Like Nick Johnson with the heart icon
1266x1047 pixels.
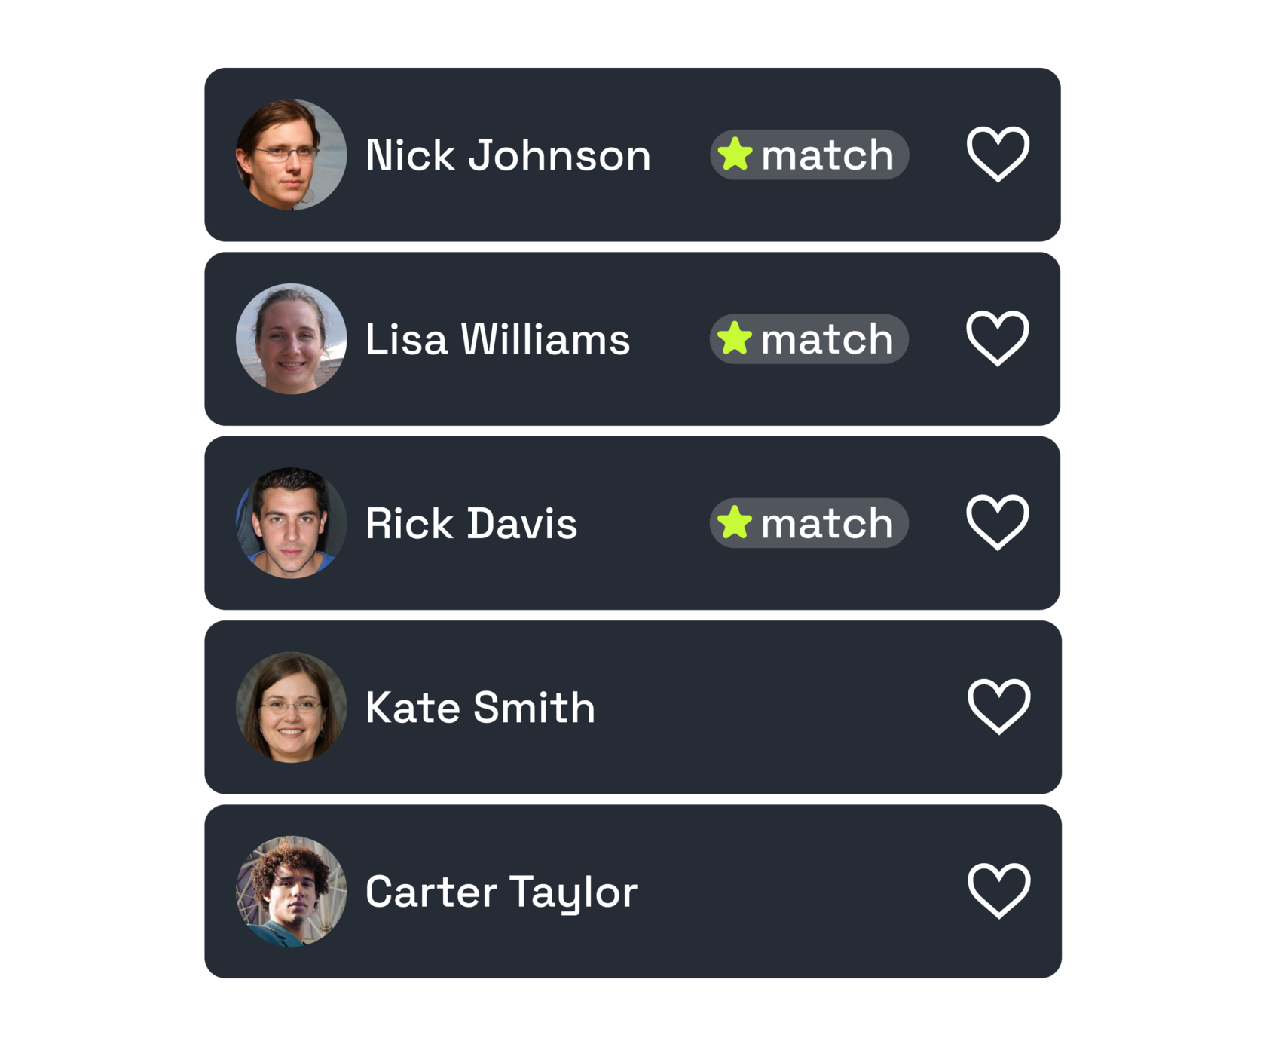(x=998, y=154)
